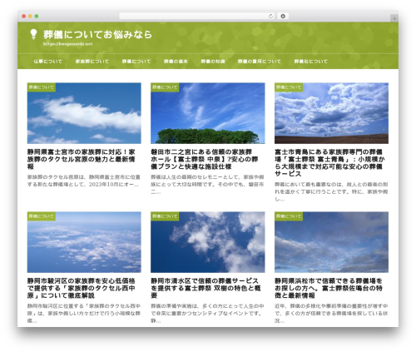This screenshot has width=416, height=352.
Task: Open article titled 静岡市清水区で信頼の葬儀サービス
Action: (x=206, y=288)
